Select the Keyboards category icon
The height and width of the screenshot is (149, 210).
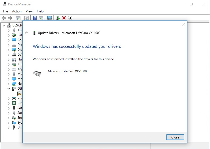[14, 69]
